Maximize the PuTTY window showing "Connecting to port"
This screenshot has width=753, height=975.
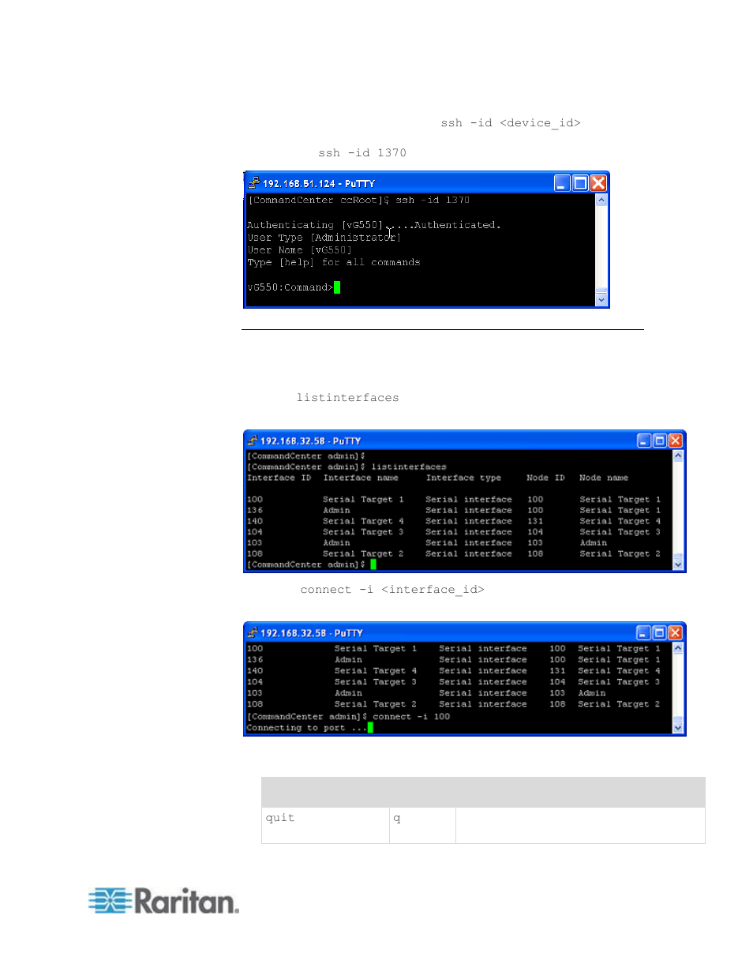coord(660,632)
